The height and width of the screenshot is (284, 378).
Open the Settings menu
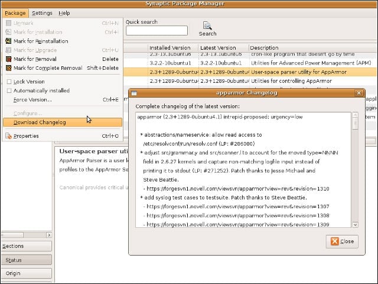42,13
